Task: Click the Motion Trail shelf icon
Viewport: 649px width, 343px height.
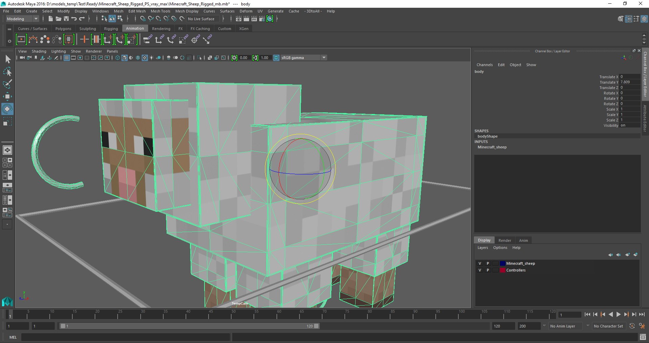Action: 33,39
